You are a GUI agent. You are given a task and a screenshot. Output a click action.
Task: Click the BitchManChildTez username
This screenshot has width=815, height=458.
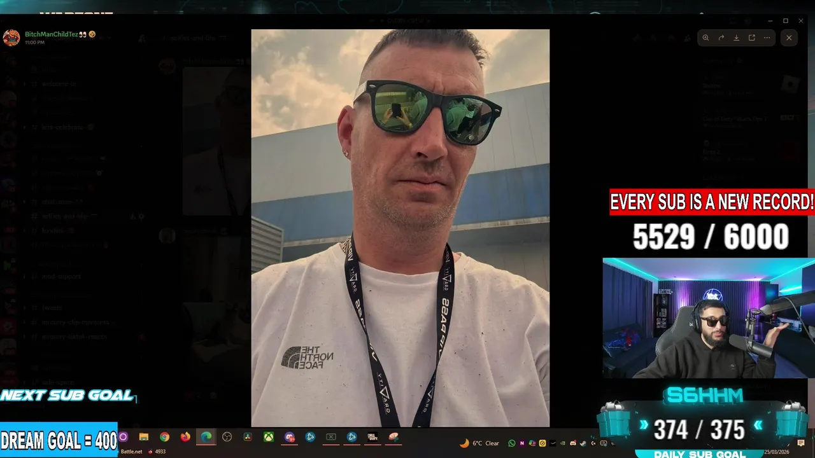(x=51, y=34)
